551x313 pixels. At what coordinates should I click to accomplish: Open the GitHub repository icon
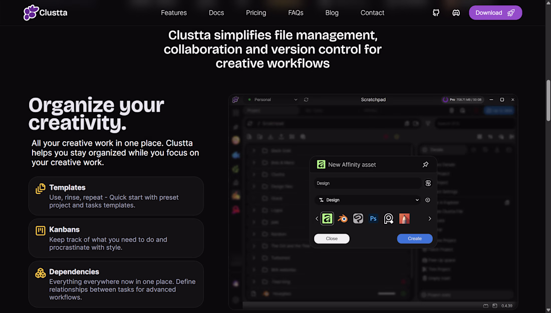[x=436, y=13]
